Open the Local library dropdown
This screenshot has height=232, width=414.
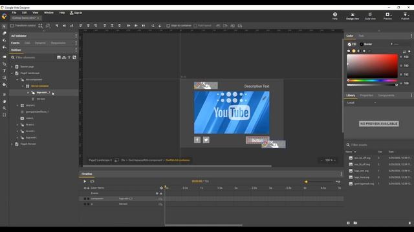362,102
